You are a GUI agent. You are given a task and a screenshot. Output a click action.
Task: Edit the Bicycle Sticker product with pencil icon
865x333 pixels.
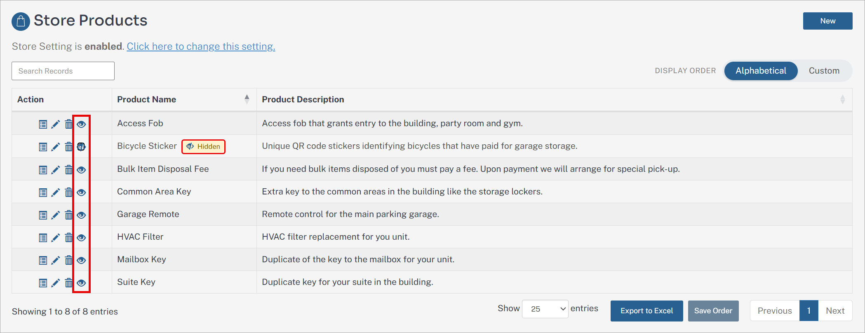(56, 147)
